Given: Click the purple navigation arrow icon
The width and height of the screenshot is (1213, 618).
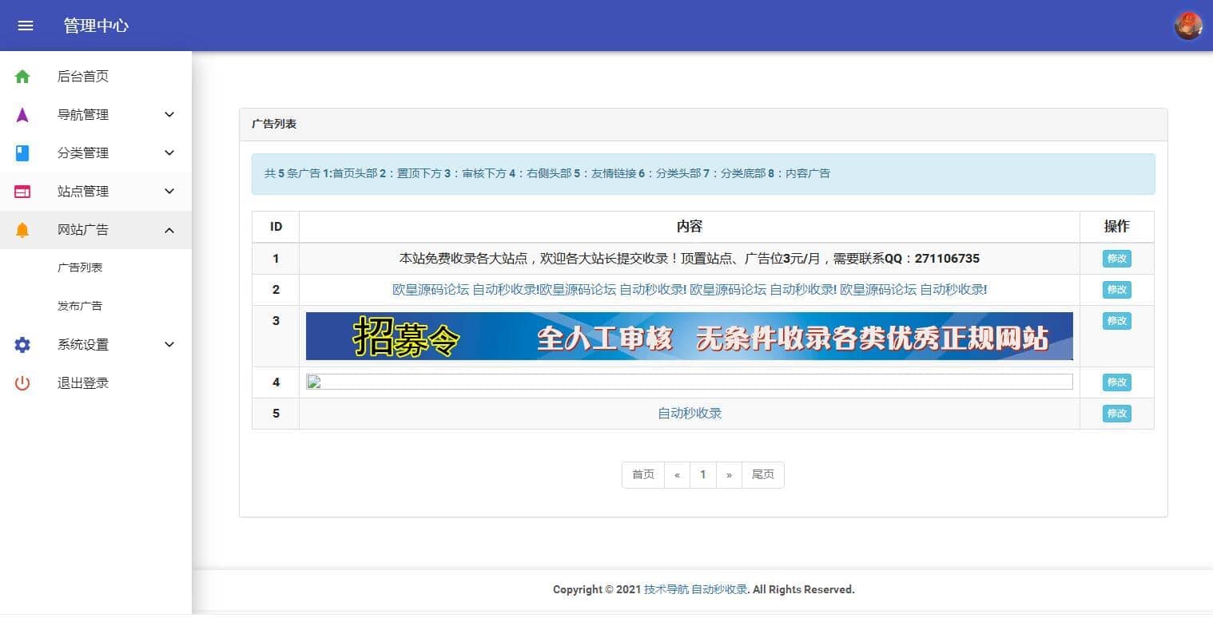Looking at the screenshot, I should tap(22, 115).
